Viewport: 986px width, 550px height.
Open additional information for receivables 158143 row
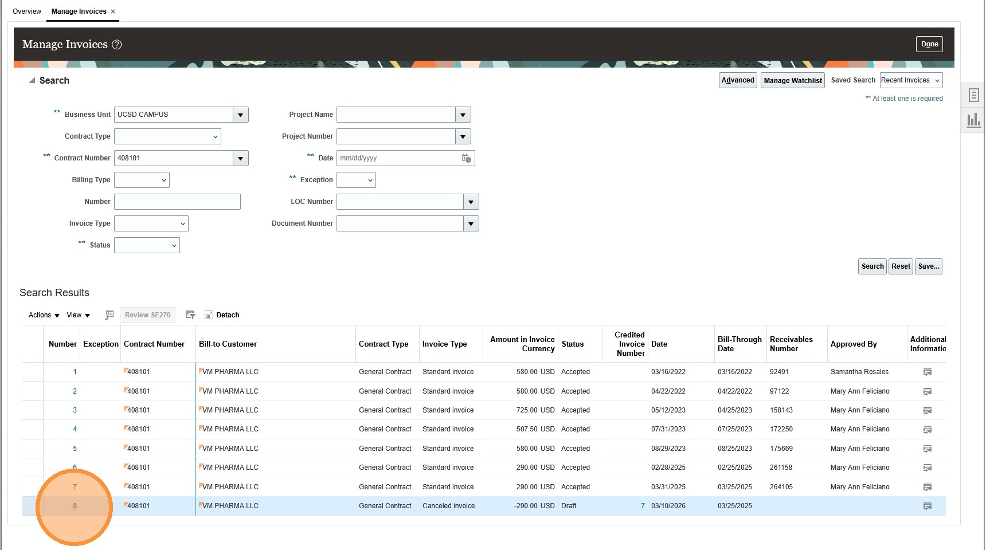[x=928, y=411]
